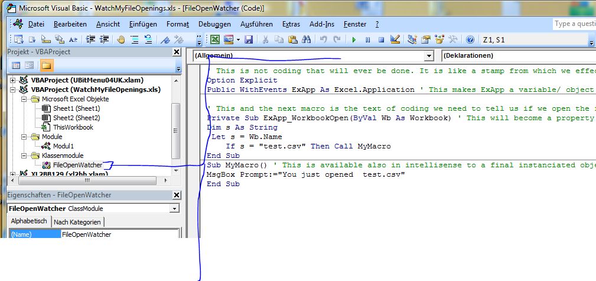
Task: Toggle Design Mode icon
Action: [395, 39]
